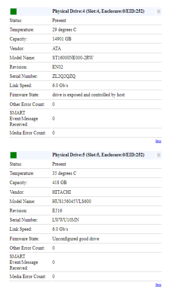Image resolution: width=179 pixels, height=290 pixels.
Task: Click gray square icon in Drive 4 header
Action: [x=159, y=12]
